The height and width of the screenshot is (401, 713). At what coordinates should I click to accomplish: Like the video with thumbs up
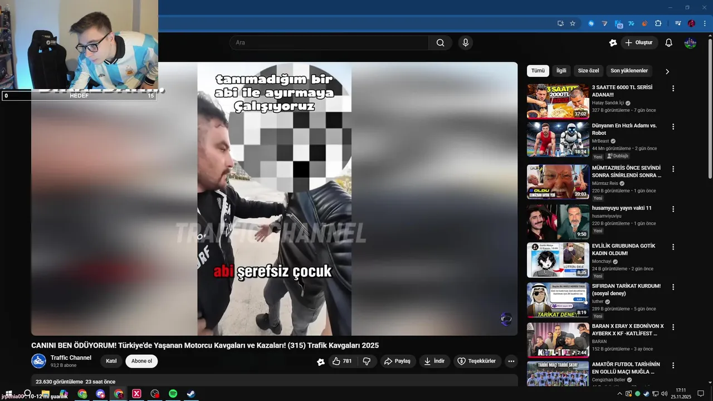point(343,361)
